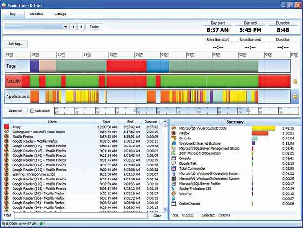Click Firefox icon in Summary
Screen dimensions: 303x228
(173, 133)
